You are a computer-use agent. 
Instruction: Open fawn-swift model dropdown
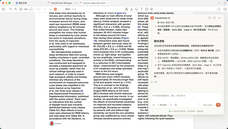[x=209, y=105]
